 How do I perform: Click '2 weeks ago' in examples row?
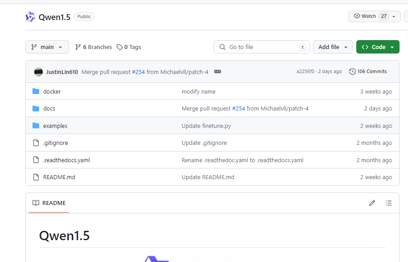[376, 126]
